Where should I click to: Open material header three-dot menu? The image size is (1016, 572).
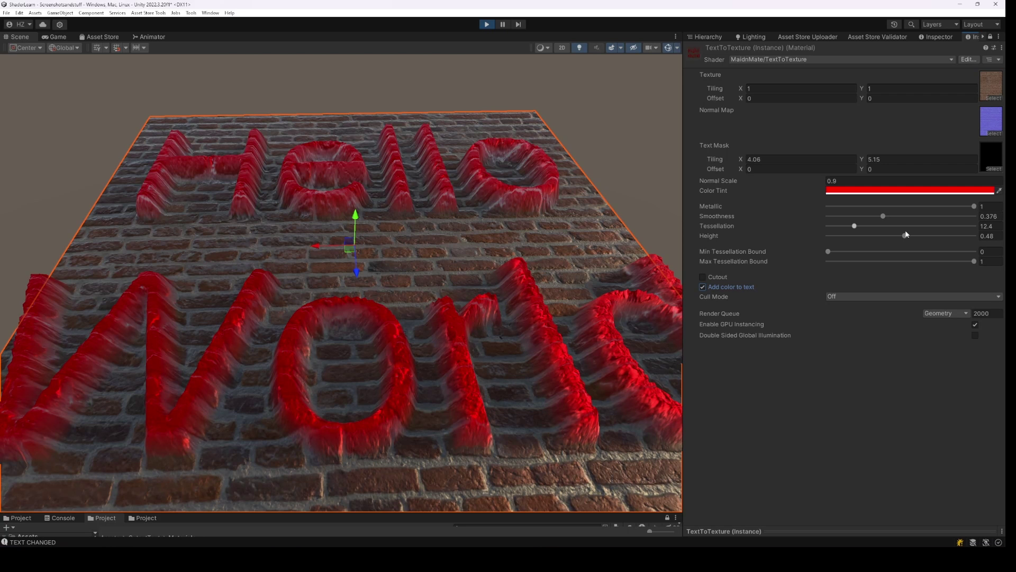pyautogui.click(x=1001, y=48)
